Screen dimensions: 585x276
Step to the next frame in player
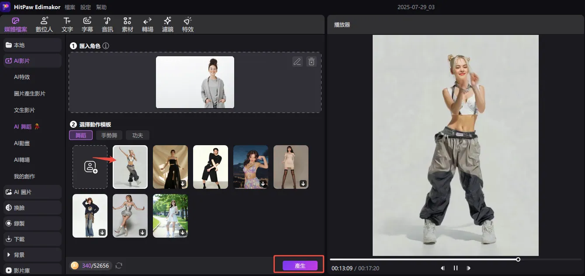(x=469, y=268)
